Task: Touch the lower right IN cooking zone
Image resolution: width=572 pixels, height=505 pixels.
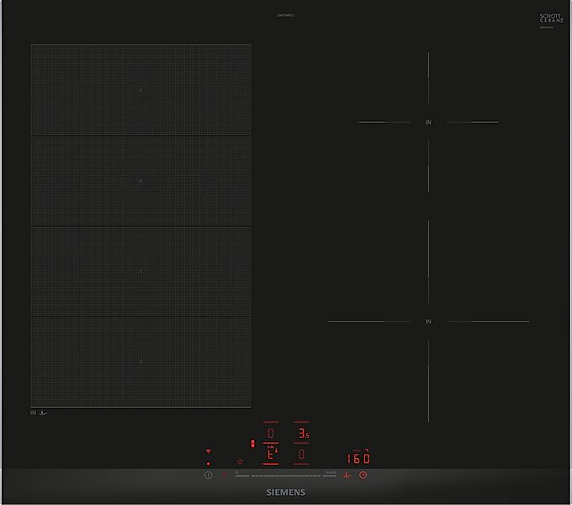Action: (428, 322)
